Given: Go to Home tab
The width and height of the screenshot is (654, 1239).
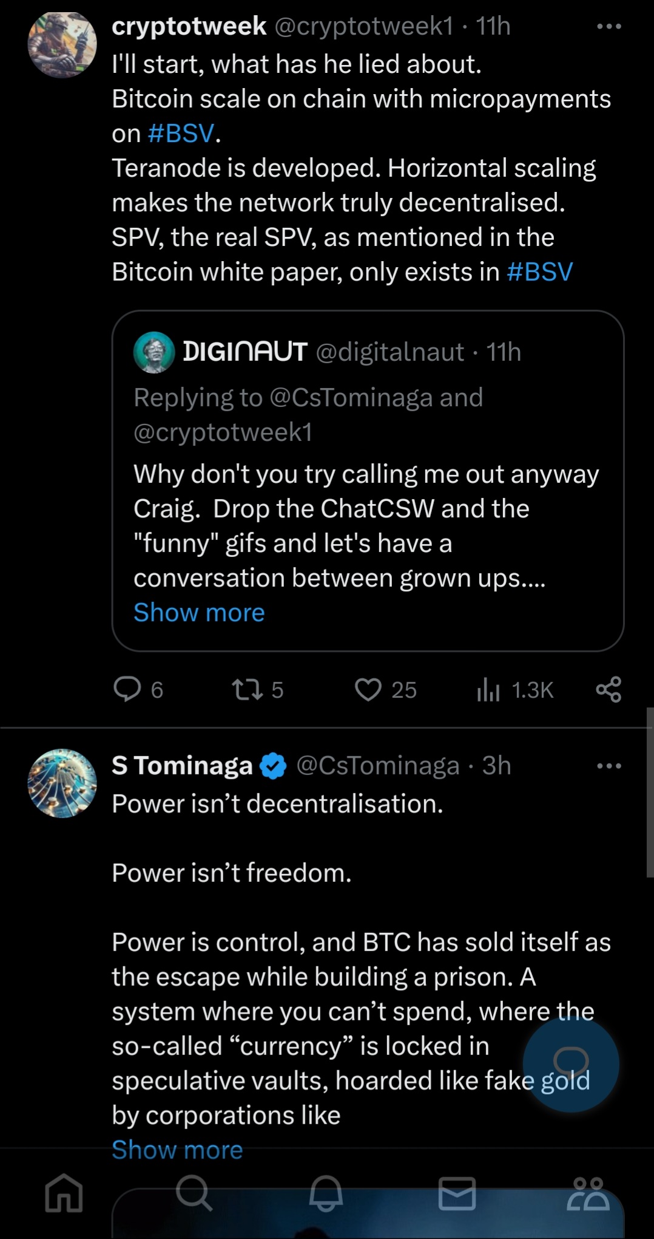Looking at the screenshot, I should click(64, 1192).
